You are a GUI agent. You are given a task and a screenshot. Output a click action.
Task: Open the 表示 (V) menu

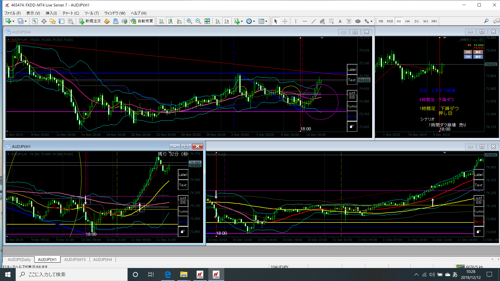click(x=33, y=13)
